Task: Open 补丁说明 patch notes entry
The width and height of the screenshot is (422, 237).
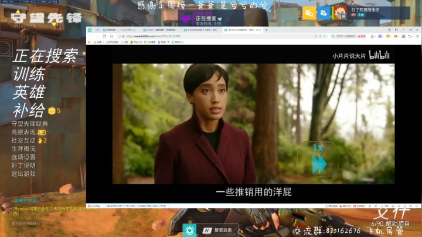Action: coord(23,165)
